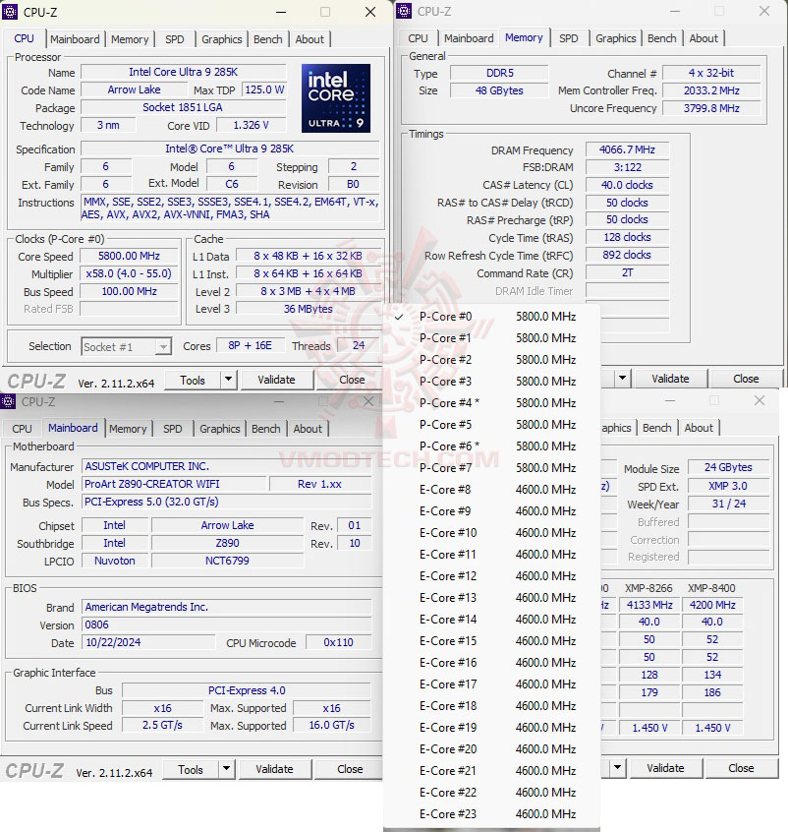Click the CPU-Z app icon in Mainboard window title bar
This screenshot has width=788, height=832.
click(x=8, y=401)
